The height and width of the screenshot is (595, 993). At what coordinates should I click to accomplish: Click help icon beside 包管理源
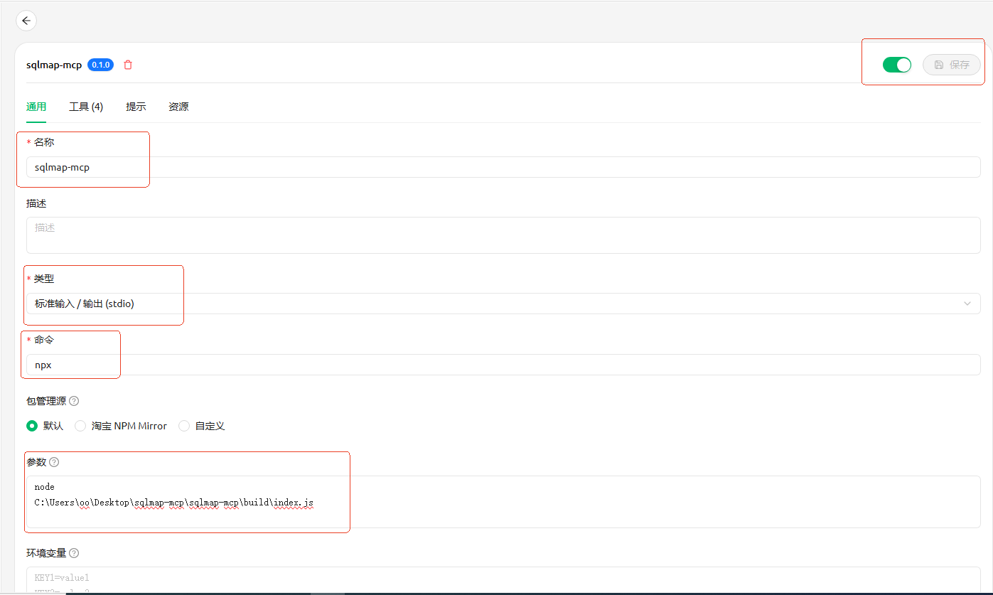pos(74,401)
